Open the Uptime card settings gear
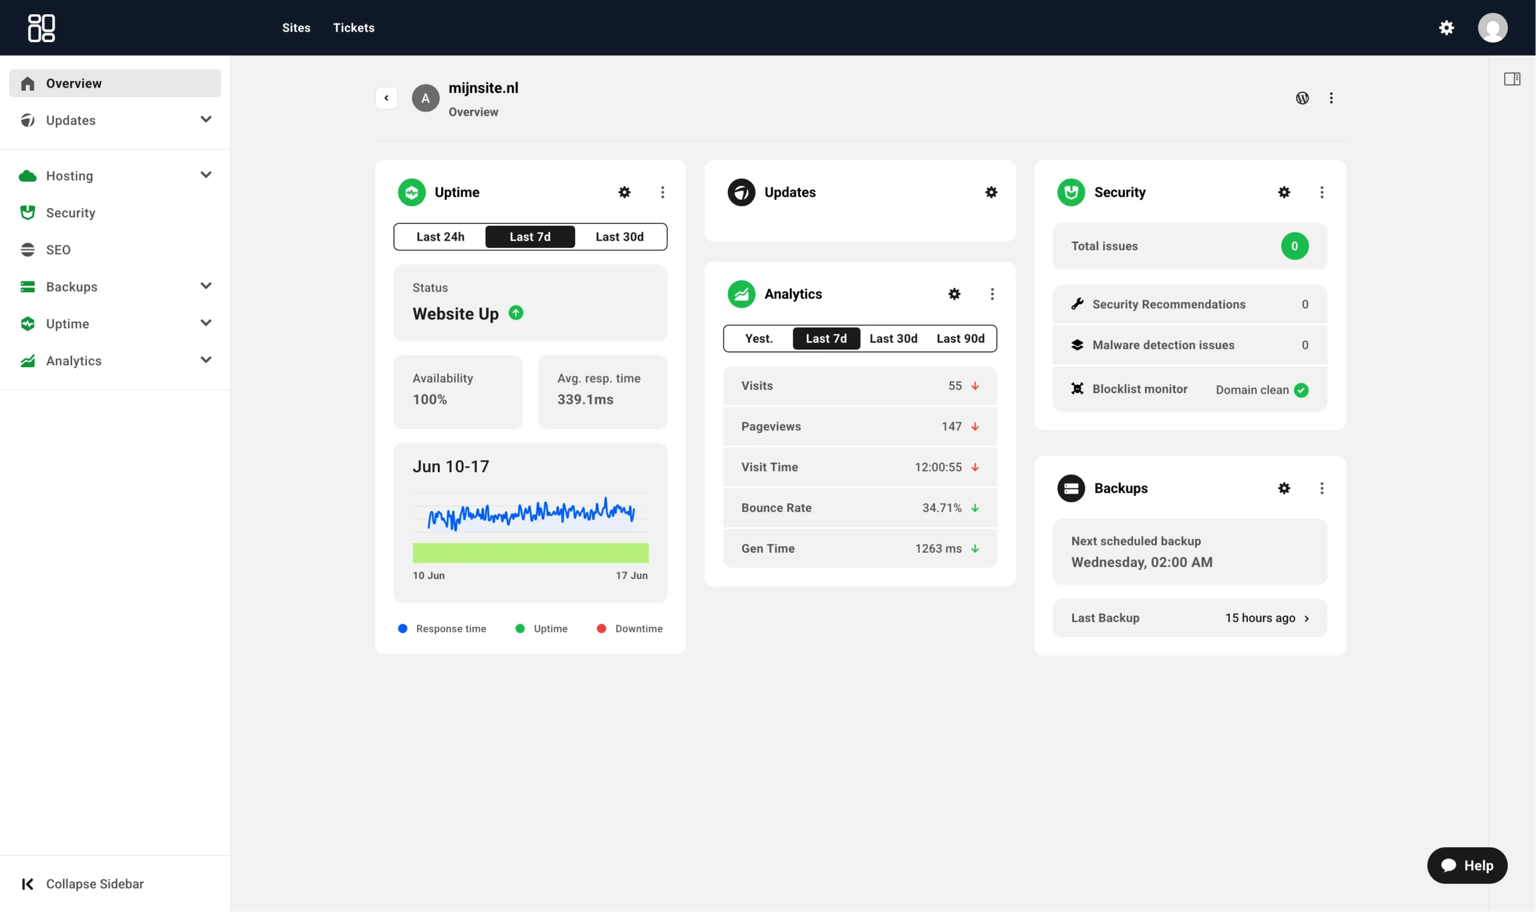 coord(624,193)
